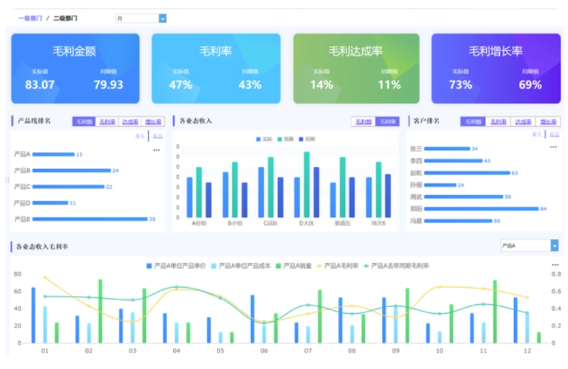Select 毛利额 tab in 产品线排名
The image size is (568, 369).
[84, 121]
